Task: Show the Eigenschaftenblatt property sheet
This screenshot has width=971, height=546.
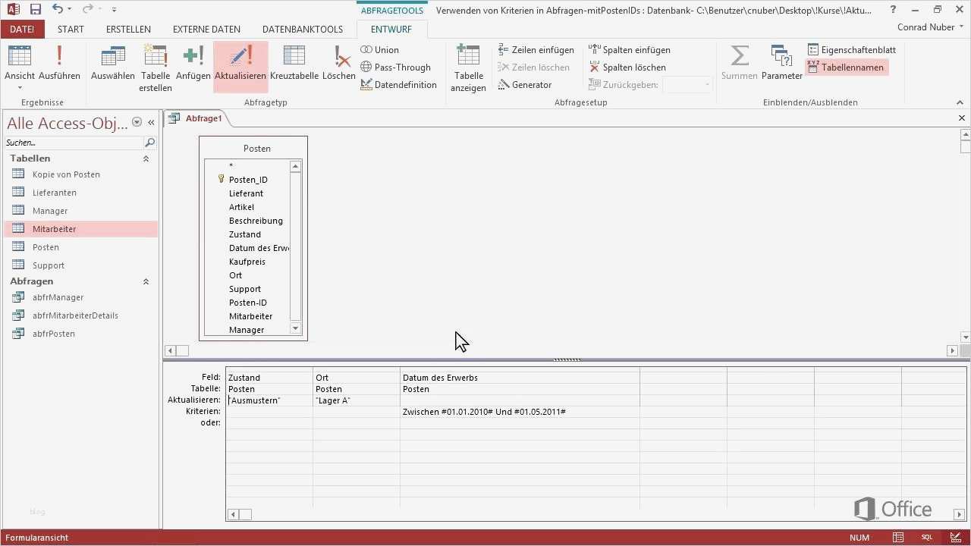Action: (851, 50)
